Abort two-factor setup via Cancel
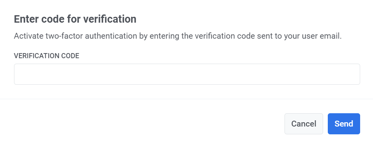The height and width of the screenshot is (148, 373). (304, 124)
